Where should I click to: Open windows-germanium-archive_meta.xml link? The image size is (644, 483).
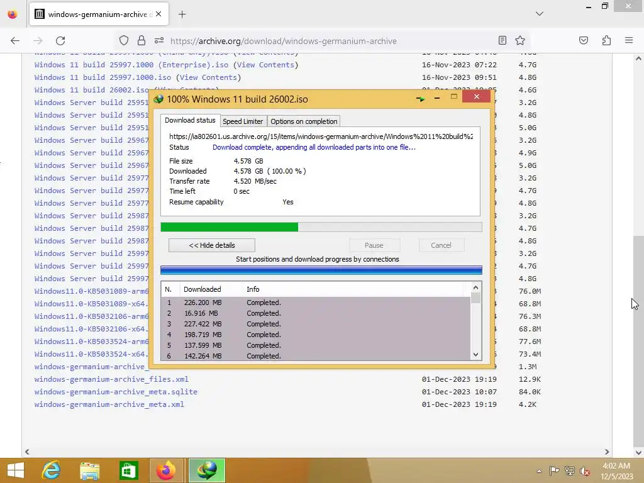[x=109, y=404]
